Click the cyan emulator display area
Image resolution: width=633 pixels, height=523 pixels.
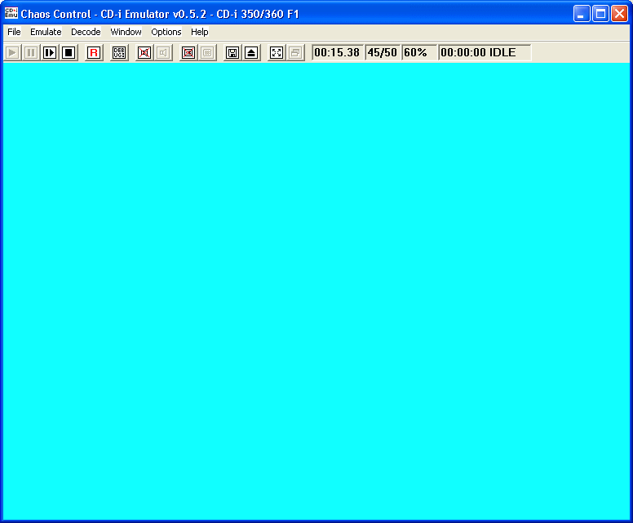coord(316,290)
